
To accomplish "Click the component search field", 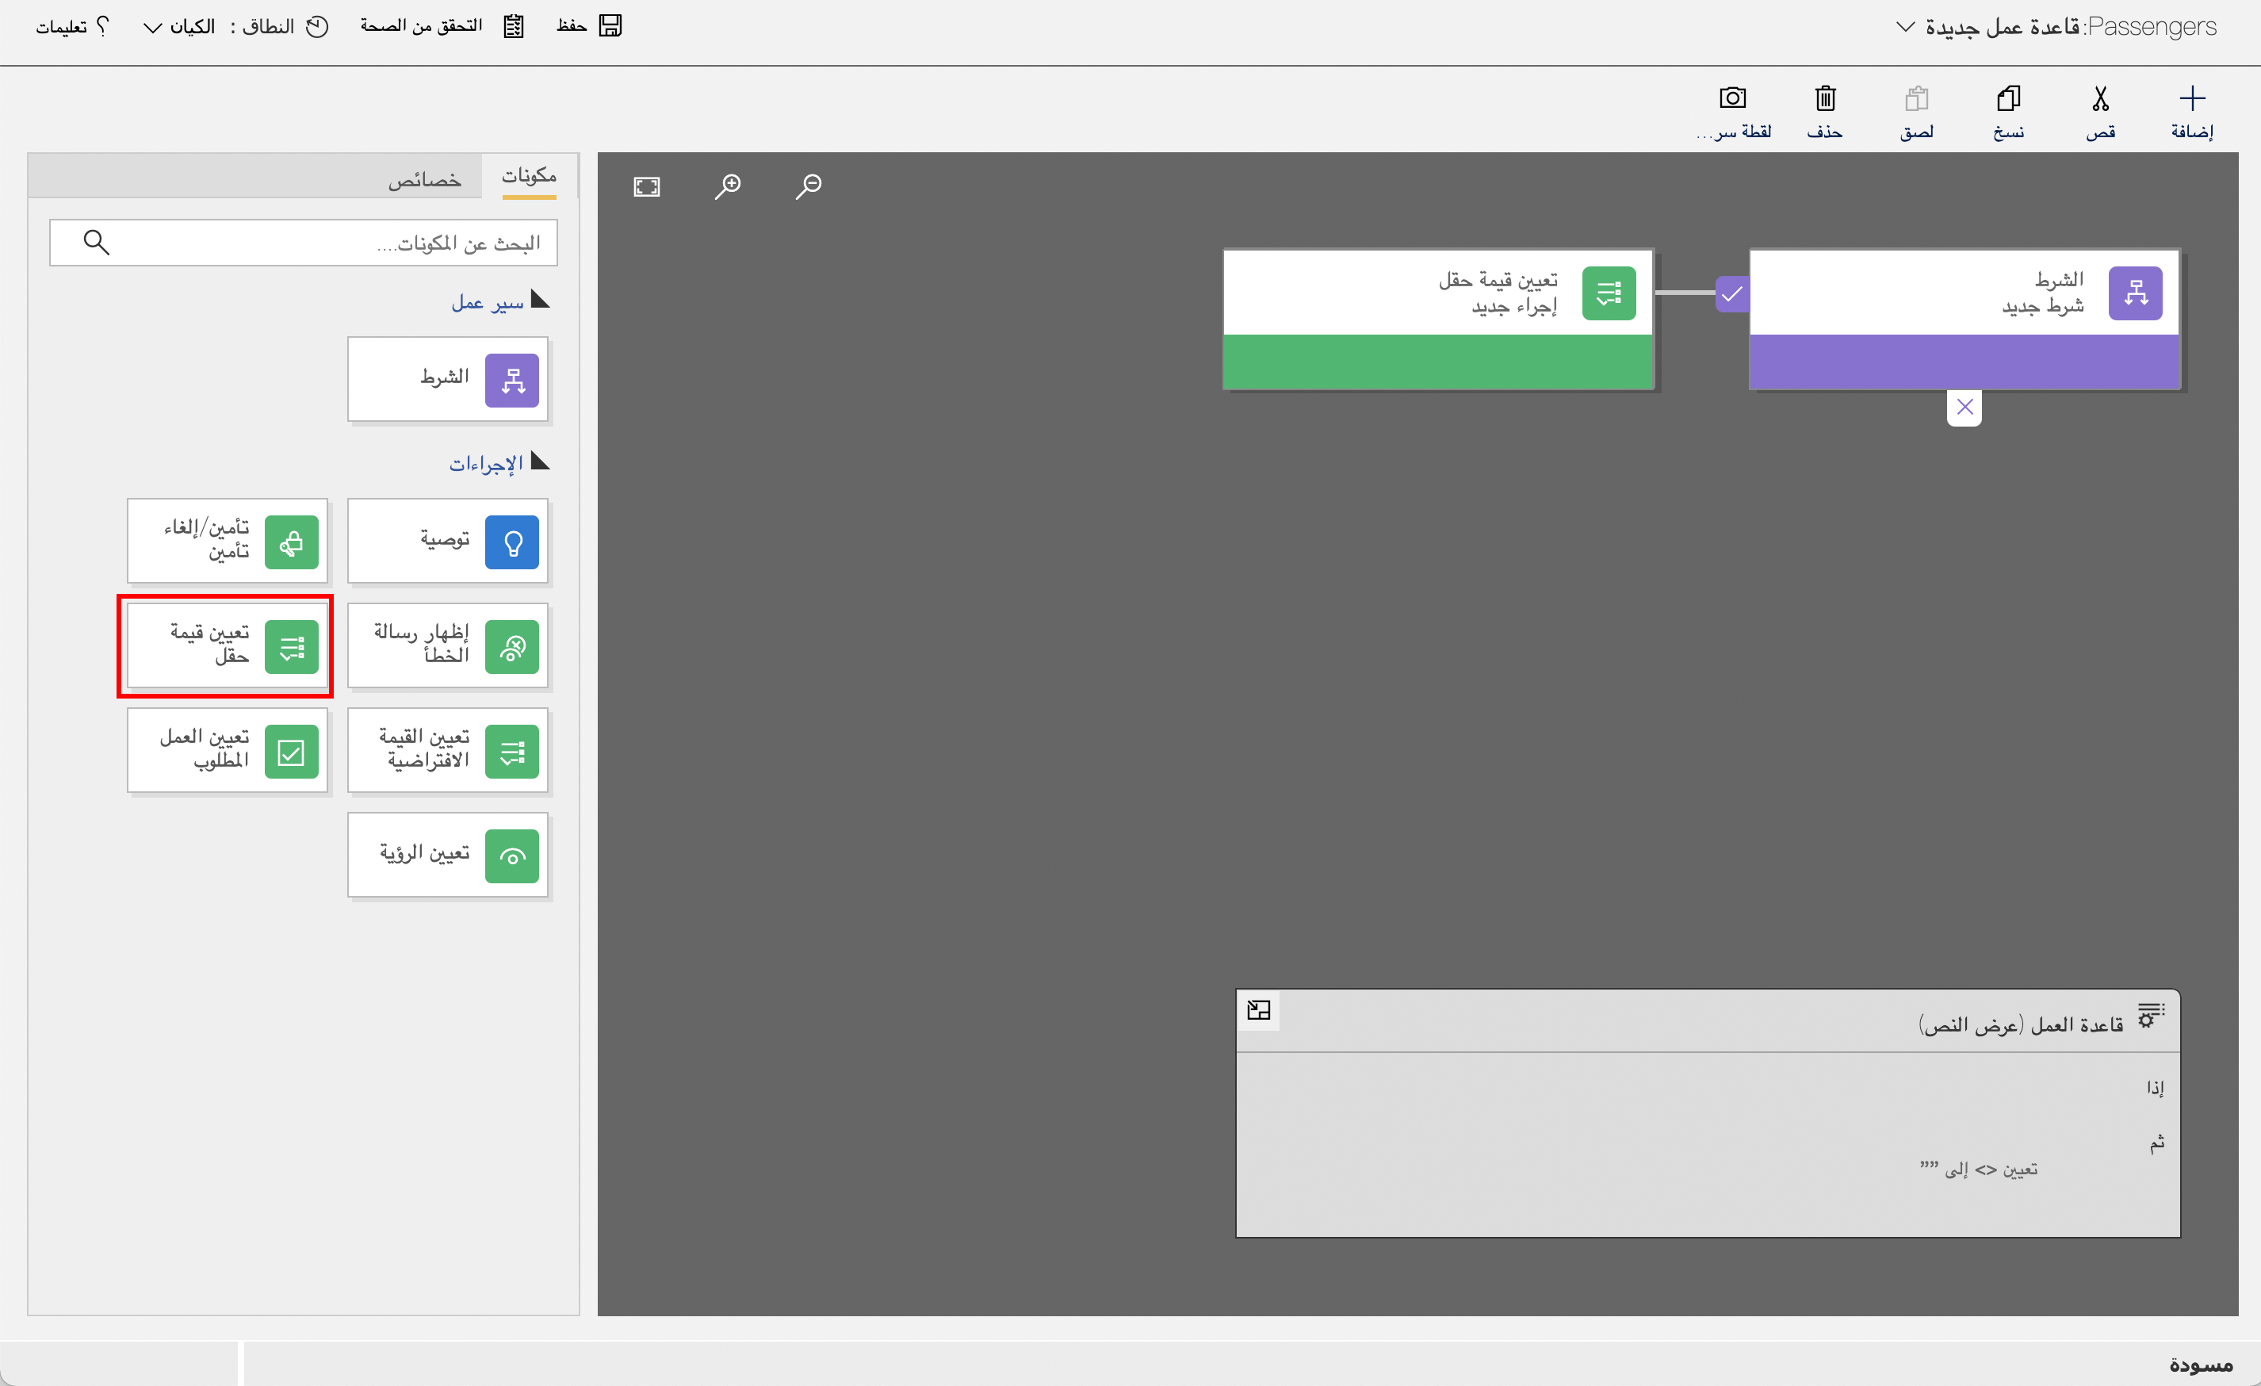I will (x=303, y=243).
